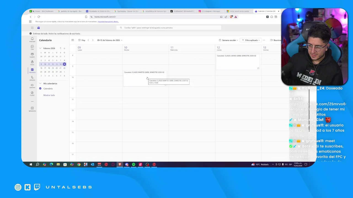
Task: Open notification center in system tray
Action: [x=306, y=164]
